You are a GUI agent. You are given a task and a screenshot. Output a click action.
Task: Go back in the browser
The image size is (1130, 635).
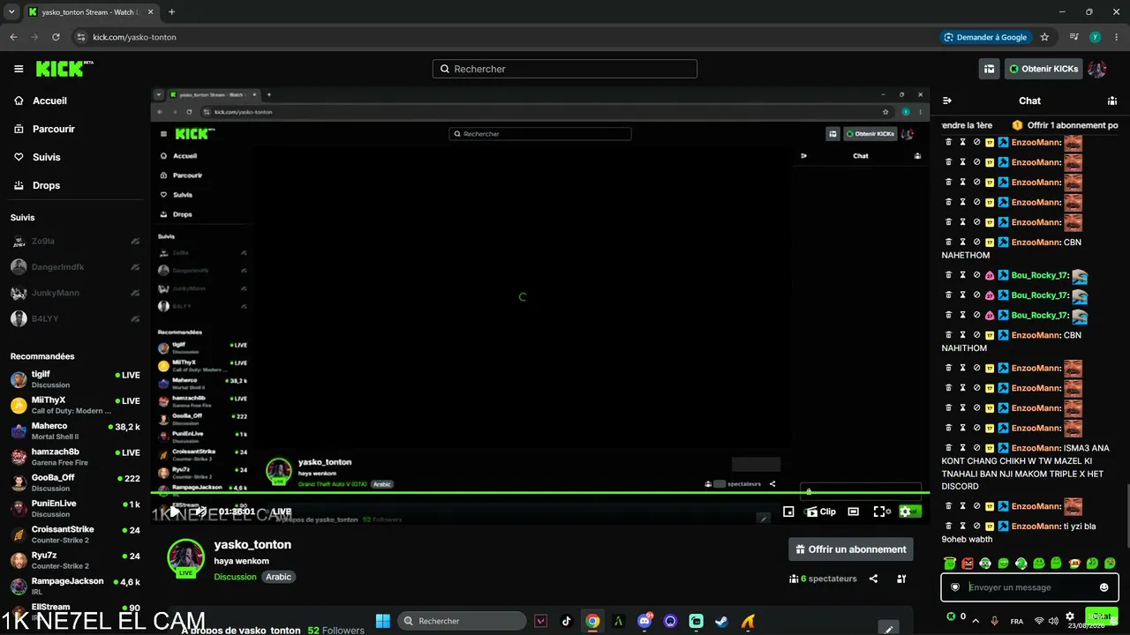13,37
